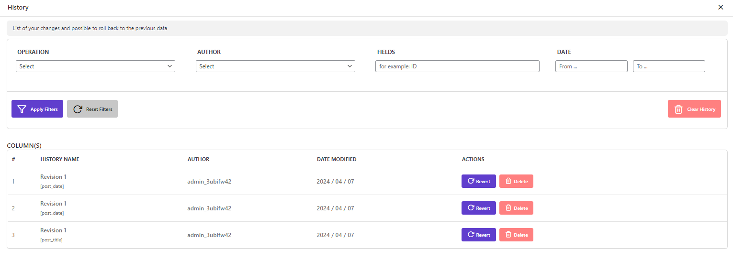Click the Date To field
The image size is (733, 272).
669,66
